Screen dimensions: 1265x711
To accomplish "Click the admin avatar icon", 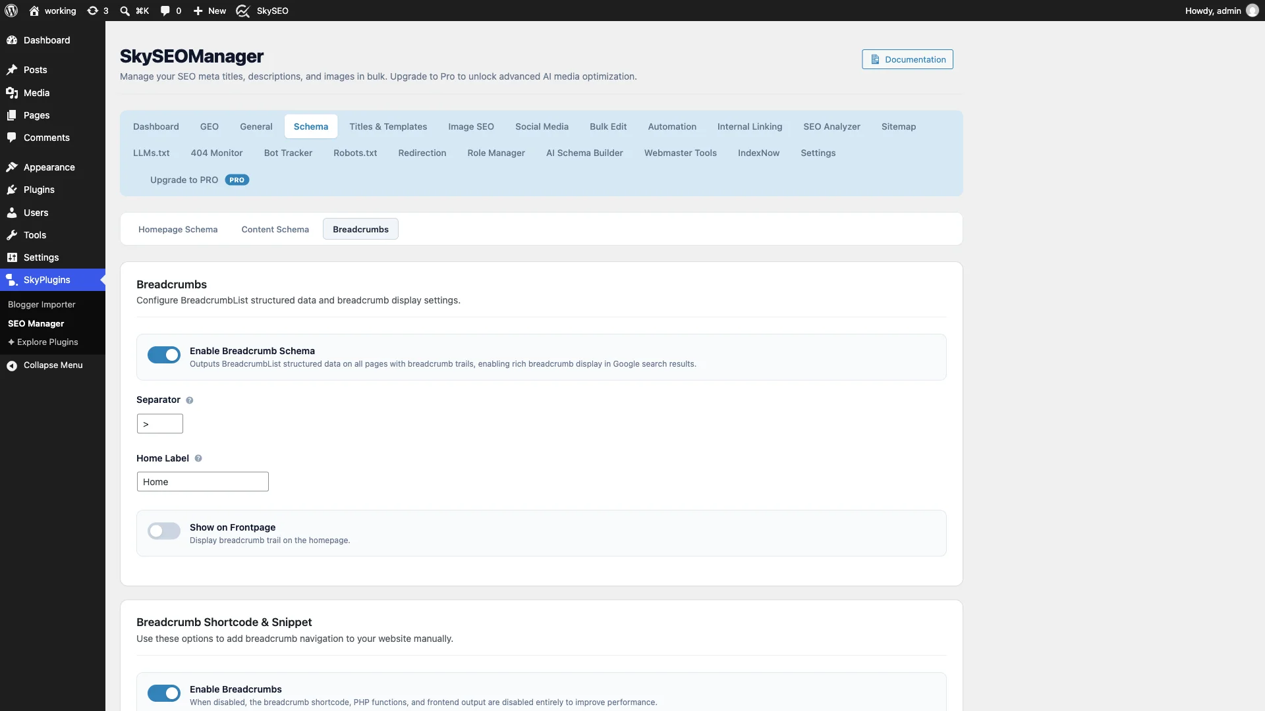I will click(x=1252, y=11).
